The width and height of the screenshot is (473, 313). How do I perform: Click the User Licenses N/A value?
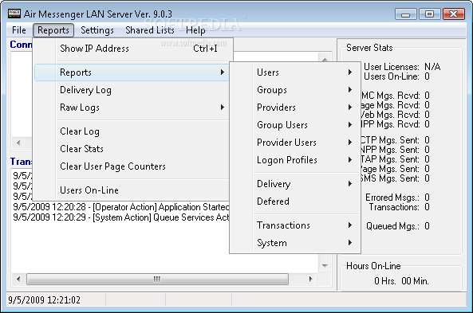click(432, 67)
